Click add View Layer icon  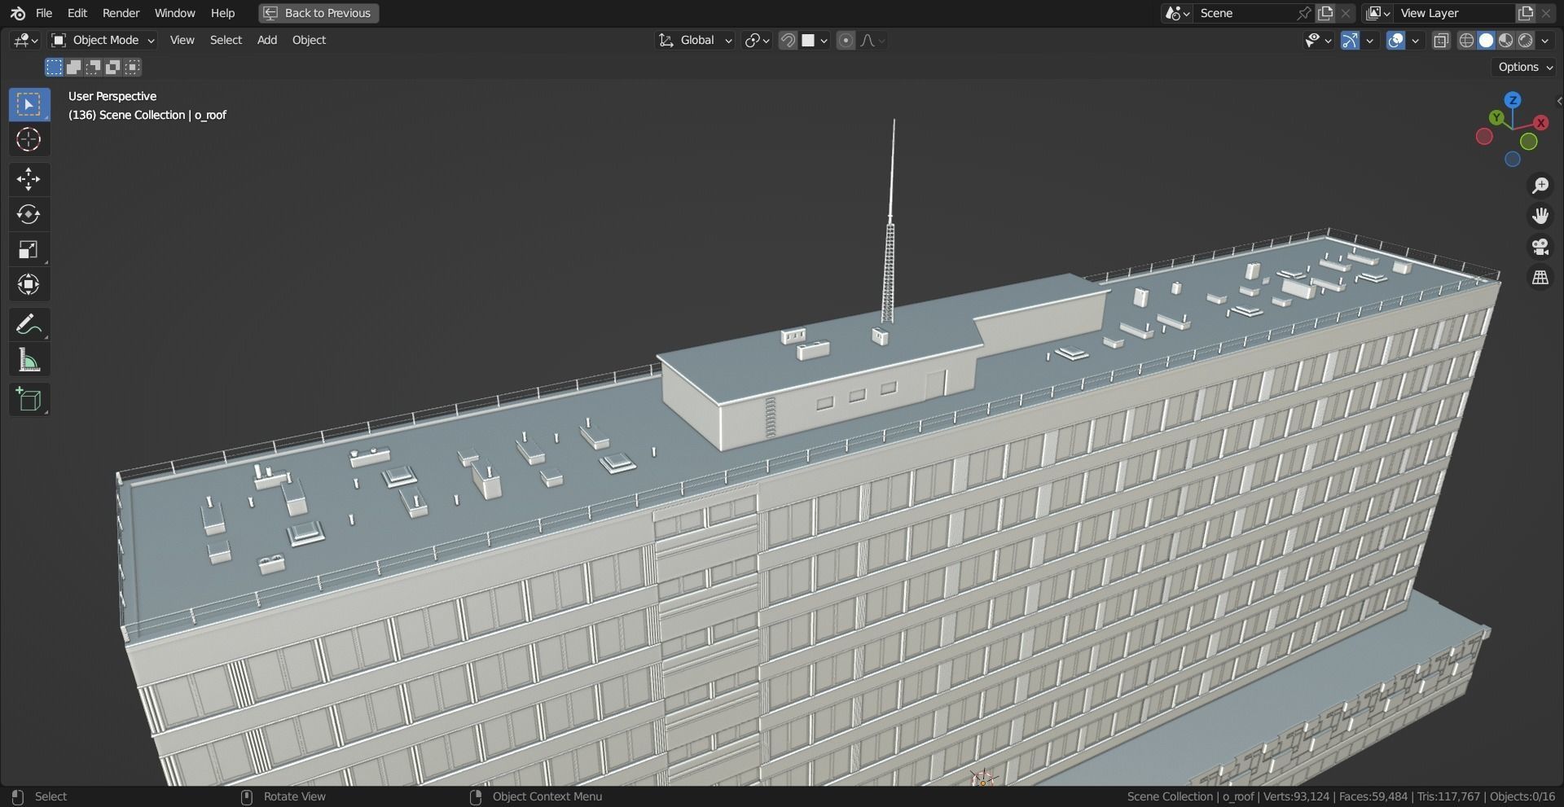tap(1525, 13)
